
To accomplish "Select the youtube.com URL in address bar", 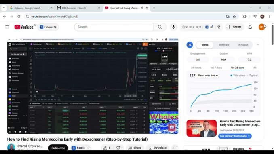I will [x=54, y=17].
